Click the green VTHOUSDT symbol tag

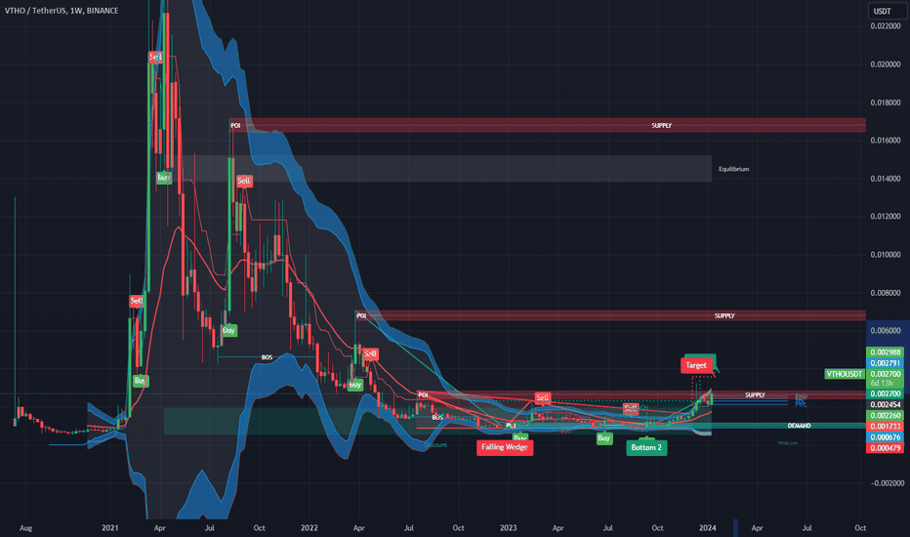coord(845,374)
